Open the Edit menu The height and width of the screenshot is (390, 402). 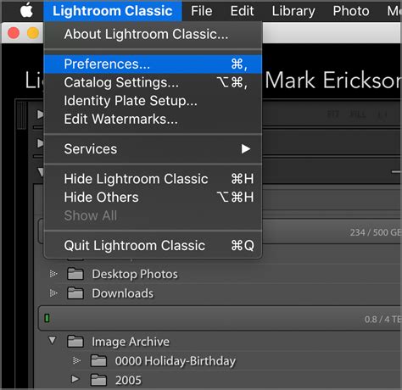coord(242,11)
